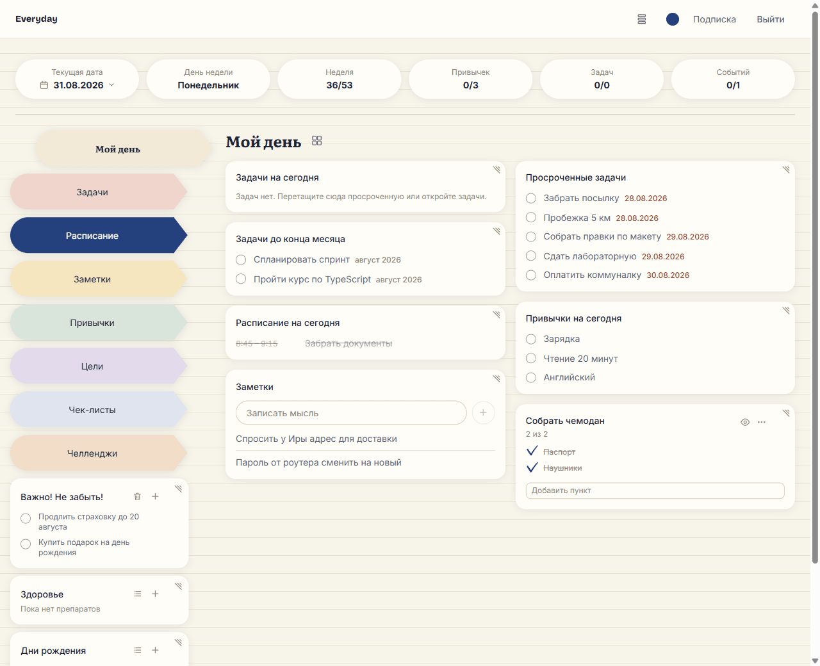Screen dimensions: 820x666
Task: Mark Забрать посылку task as done
Action: [x=531, y=198]
